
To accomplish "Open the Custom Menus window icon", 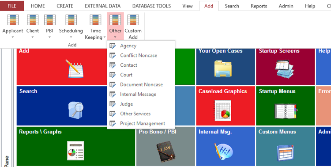I will 285,153.
